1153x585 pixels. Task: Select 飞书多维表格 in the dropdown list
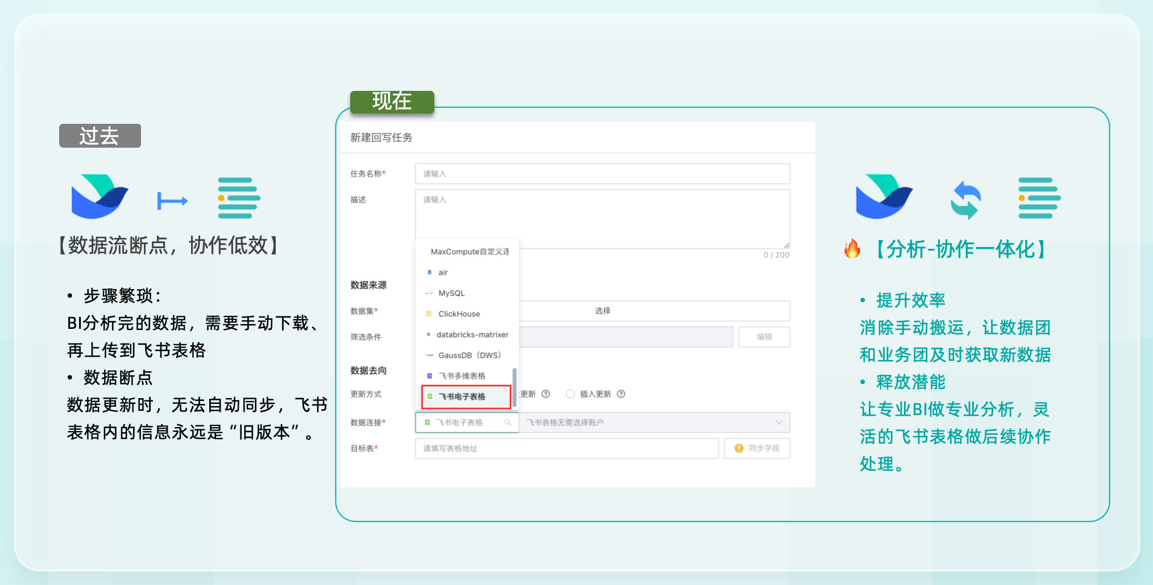click(462, 376)
